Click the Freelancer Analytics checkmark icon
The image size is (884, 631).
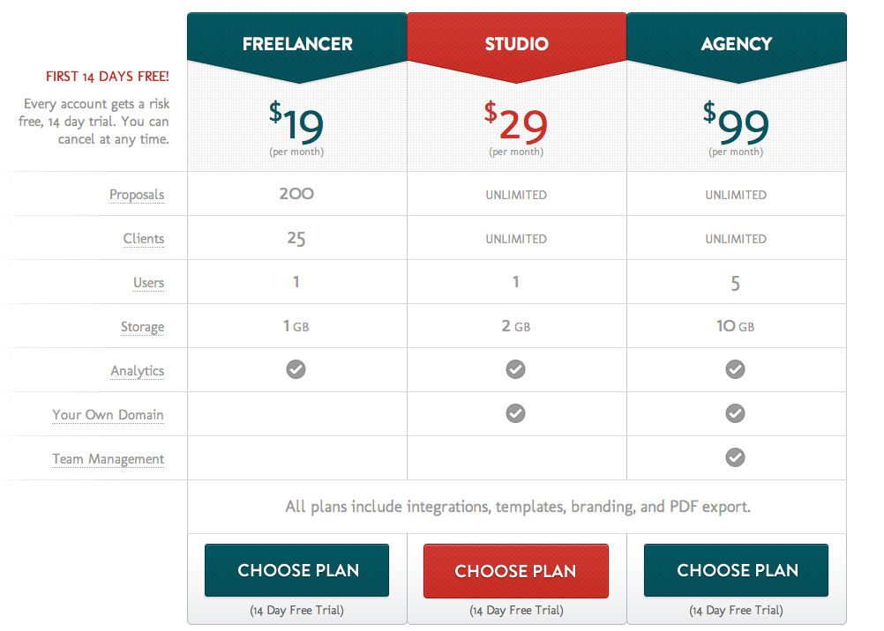pos(296,369)
